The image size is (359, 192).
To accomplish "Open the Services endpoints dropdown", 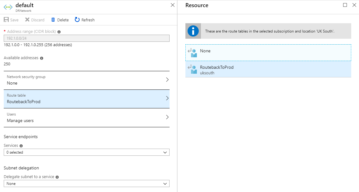I will 87,152.
